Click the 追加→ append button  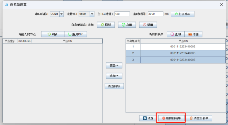[114, 76]
